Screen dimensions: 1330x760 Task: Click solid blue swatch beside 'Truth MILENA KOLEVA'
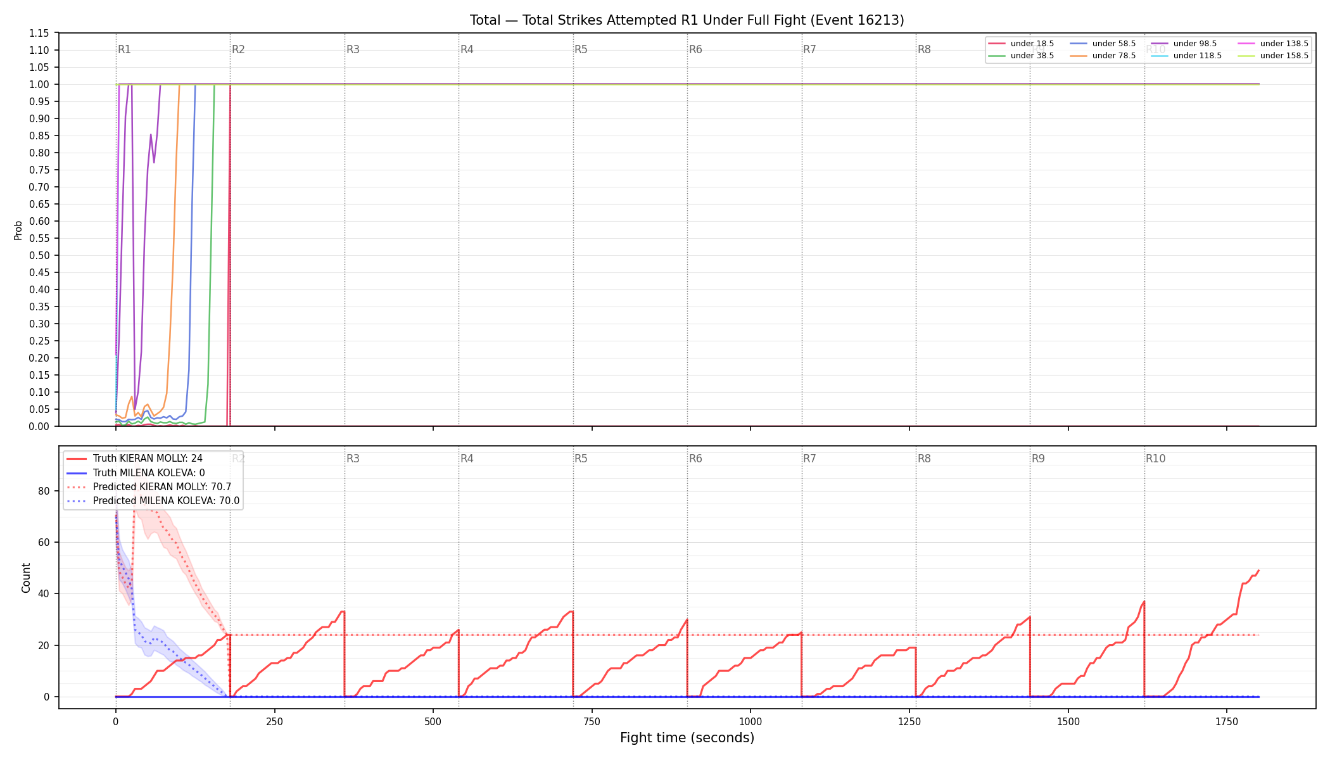pos(77,472)
